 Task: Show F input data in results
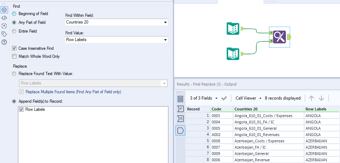tap(180, 109)
